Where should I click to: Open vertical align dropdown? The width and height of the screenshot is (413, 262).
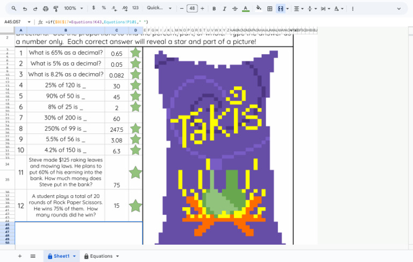(x=312, y=9)
